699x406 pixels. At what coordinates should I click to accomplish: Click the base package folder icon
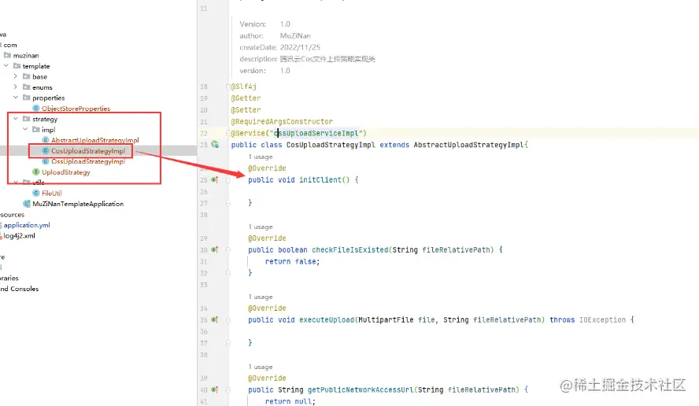click(x=26, y=76)
